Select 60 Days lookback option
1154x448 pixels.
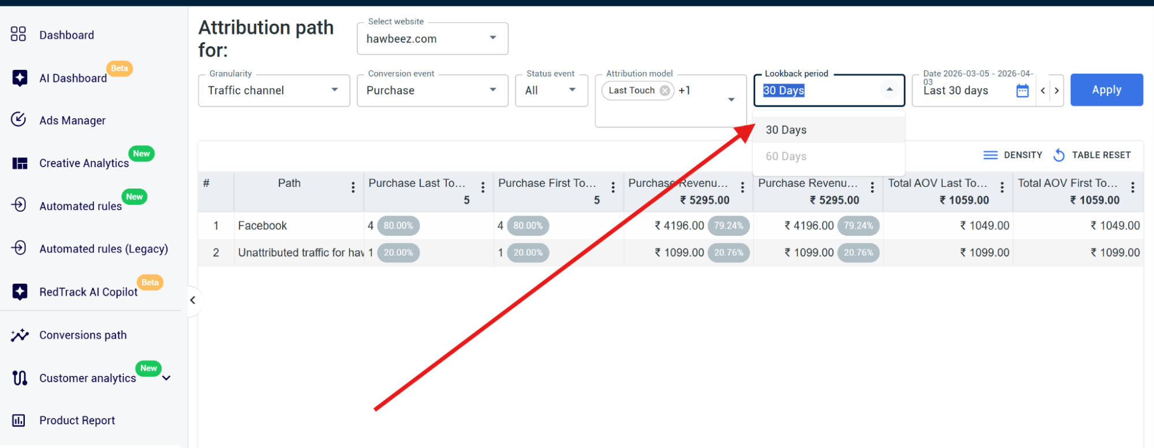pos(828,156)
